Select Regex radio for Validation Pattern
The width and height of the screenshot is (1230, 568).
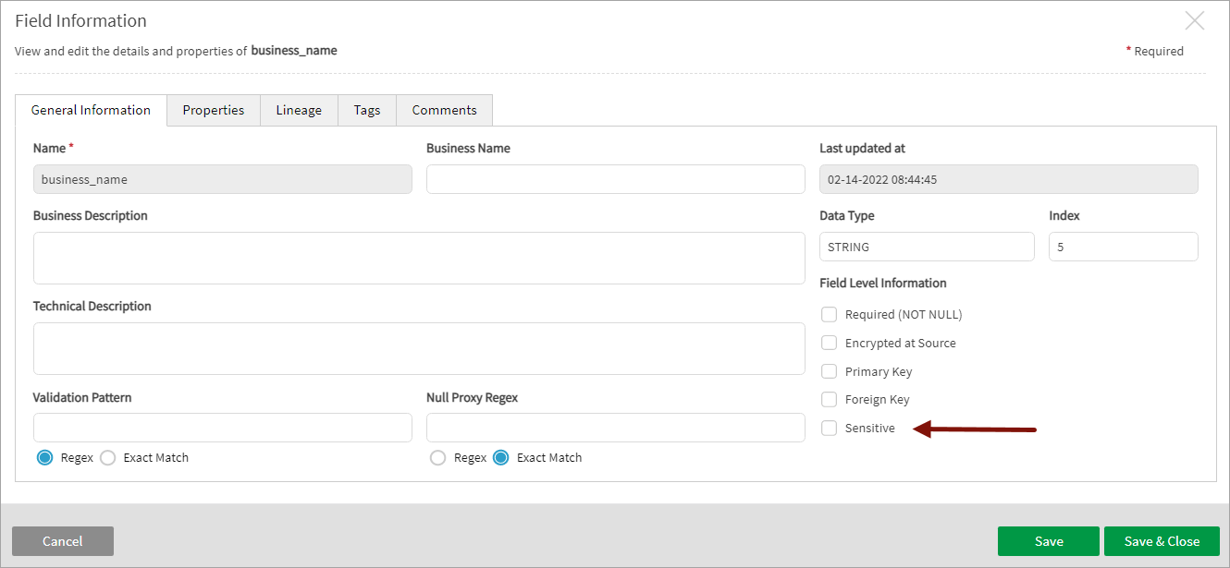pyautogui.click(x=45, y=458)
